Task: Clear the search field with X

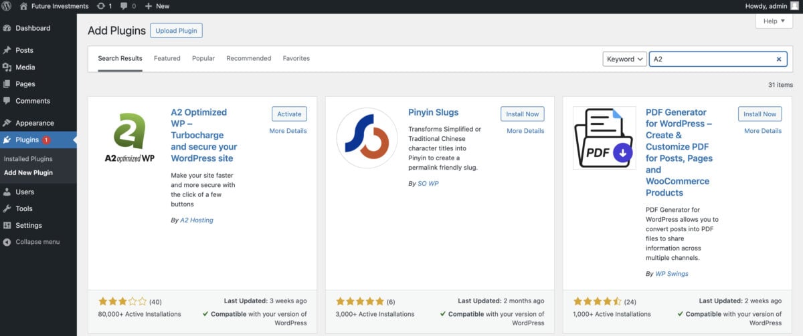Action: click(779, 59)
